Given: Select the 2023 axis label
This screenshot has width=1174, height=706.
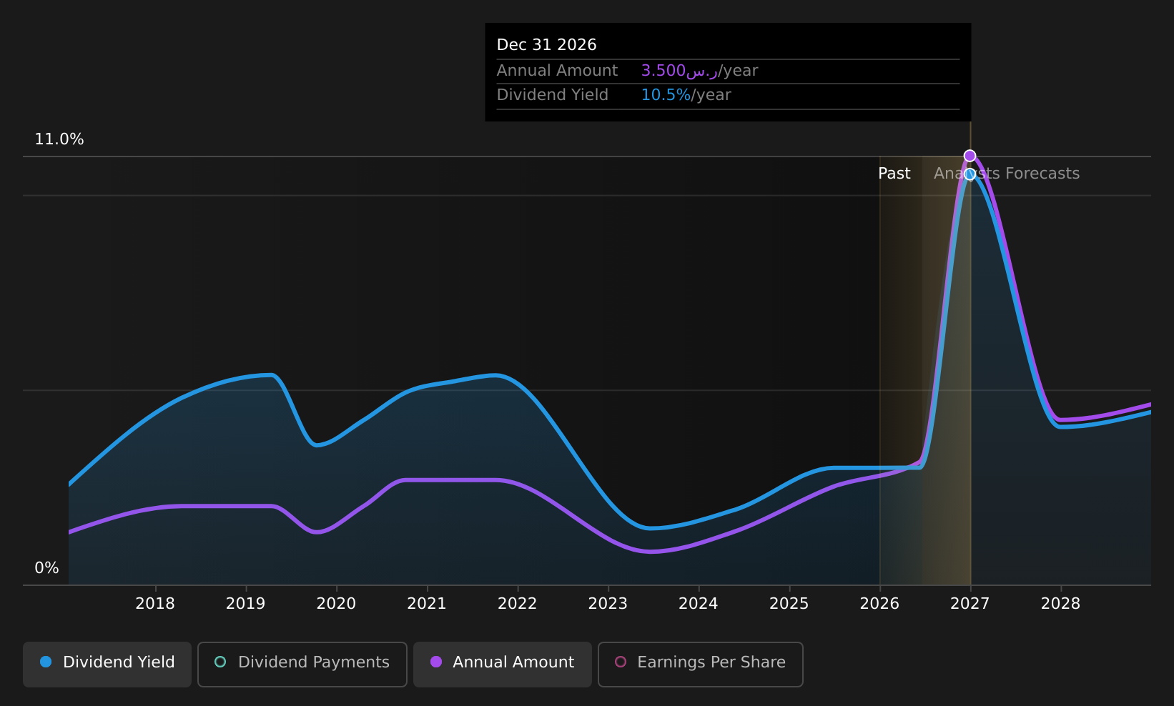Looking at the screenshot, I should tap(608, 604).
